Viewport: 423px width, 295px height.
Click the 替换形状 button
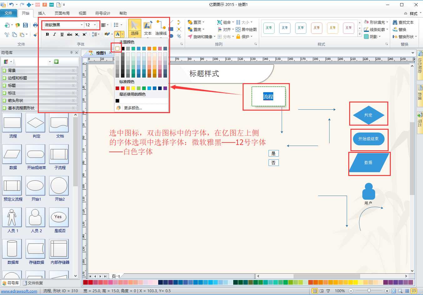(405, 37)
